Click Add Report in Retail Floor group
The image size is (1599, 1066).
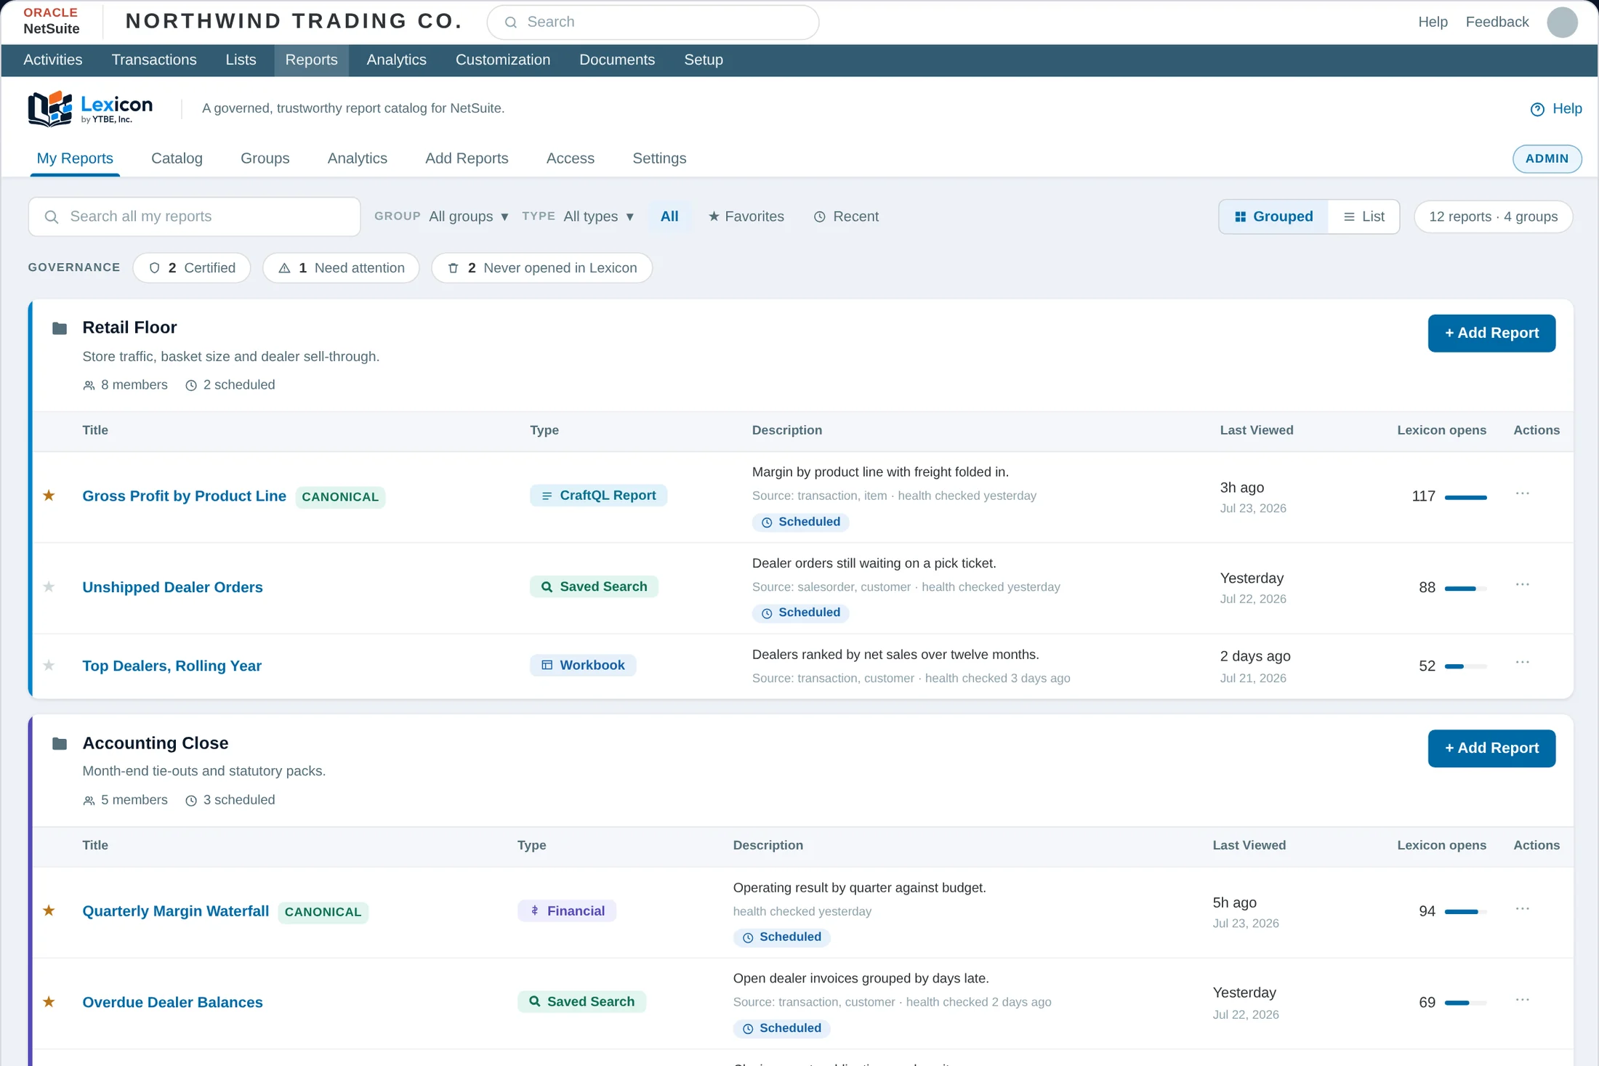(1491, 333)
